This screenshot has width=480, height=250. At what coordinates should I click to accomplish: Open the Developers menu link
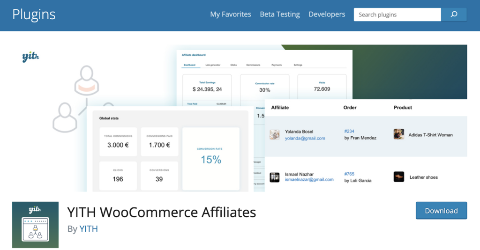point(327,15)
